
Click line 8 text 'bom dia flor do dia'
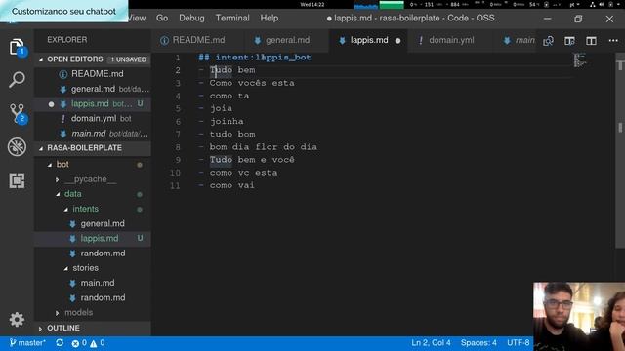[x=263, y=147]
